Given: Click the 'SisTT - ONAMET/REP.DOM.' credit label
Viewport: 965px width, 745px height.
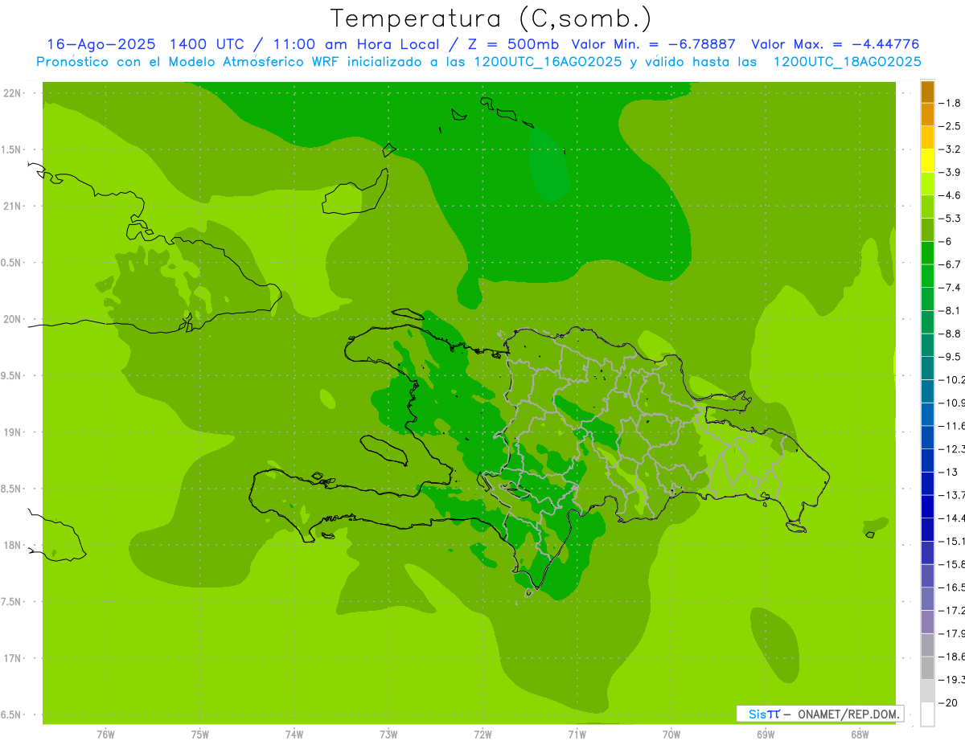Looking at the screenshot, I should [821, 714].
